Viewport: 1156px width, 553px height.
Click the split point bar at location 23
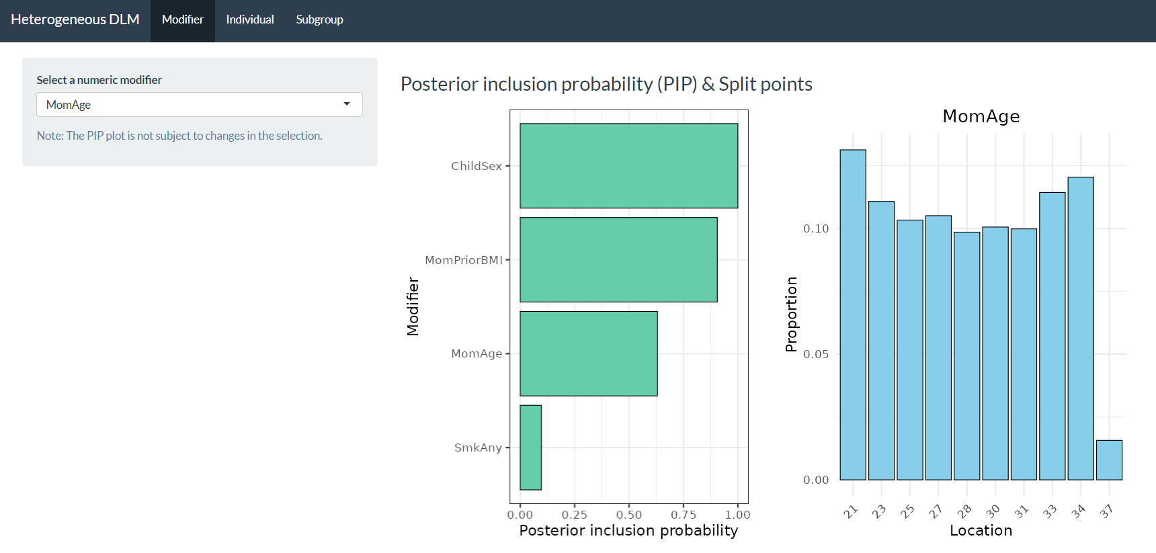[881, 341]
